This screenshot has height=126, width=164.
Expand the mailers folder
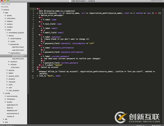point(5,24)
